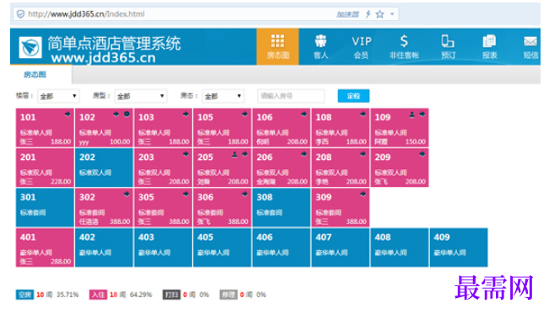Click the 188.00 price on room 101
The image size is (549, 314).
[x=61, y=141]
